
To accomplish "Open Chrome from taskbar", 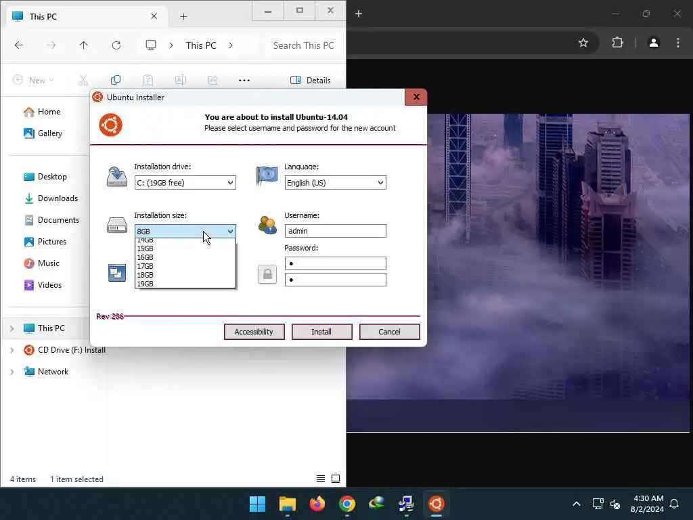I will click(347, 504).
